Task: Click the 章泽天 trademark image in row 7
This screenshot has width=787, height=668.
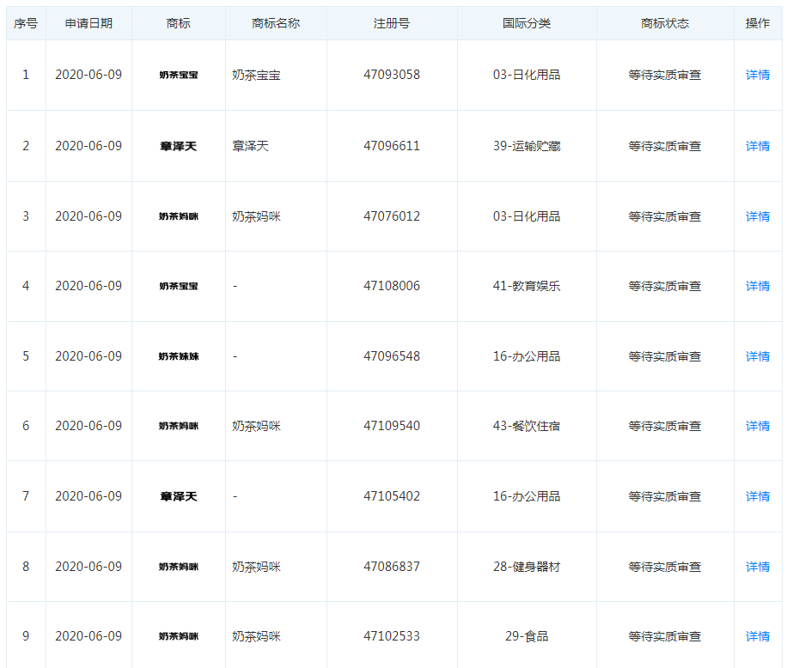Action: click(179, 496)
